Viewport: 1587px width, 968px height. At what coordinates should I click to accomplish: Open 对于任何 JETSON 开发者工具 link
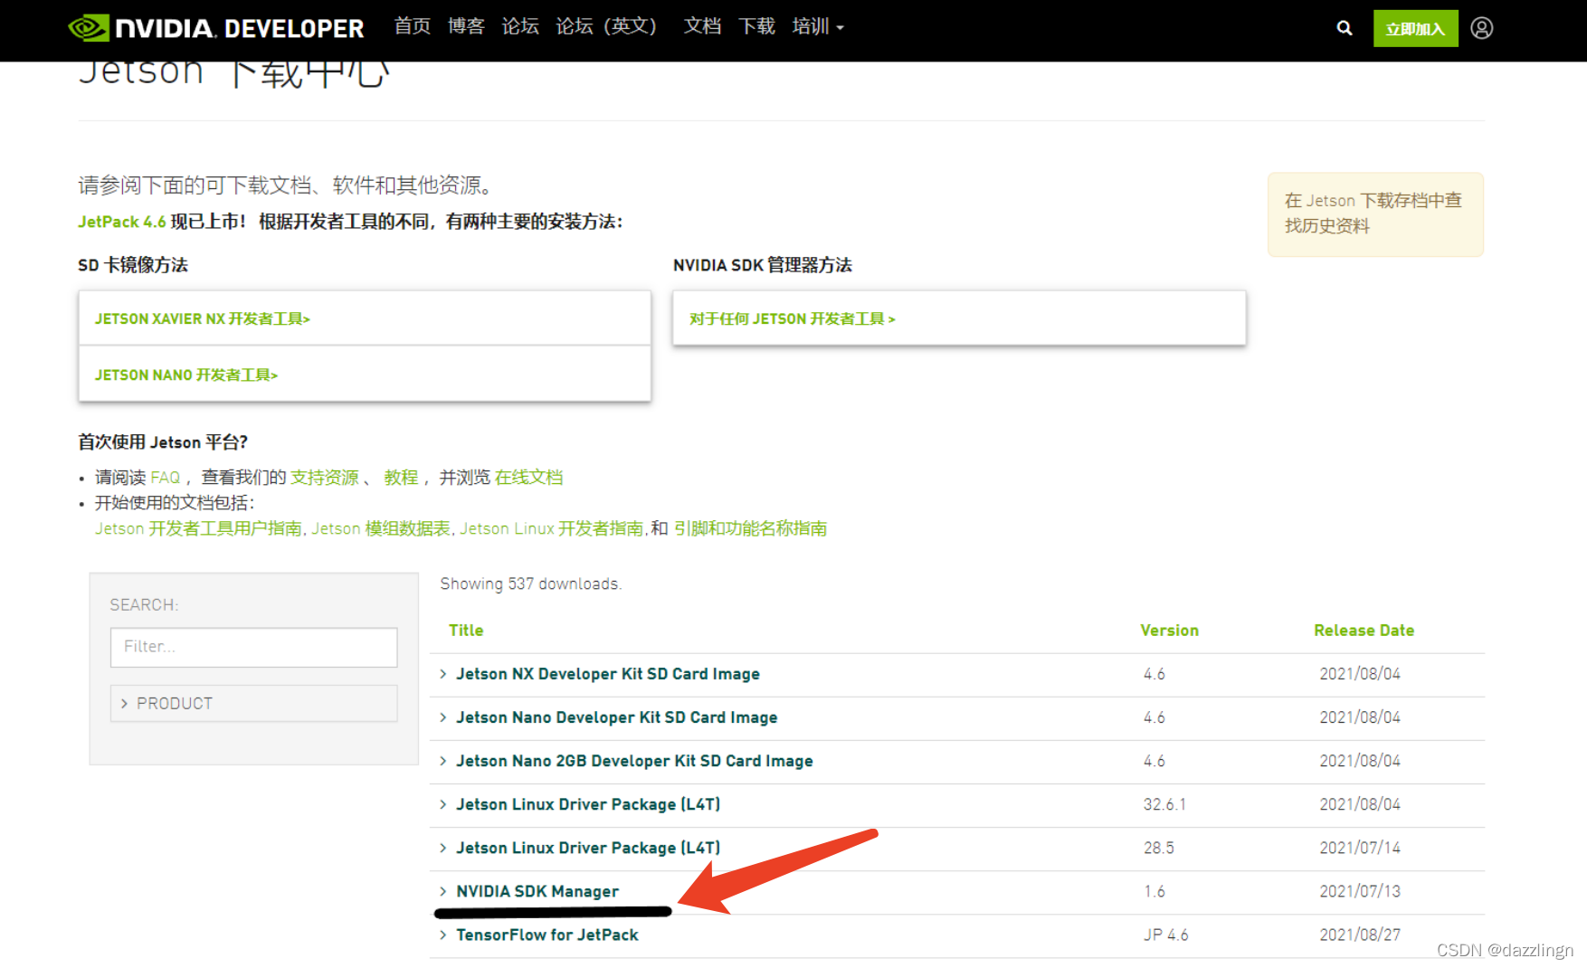(793, 318)
